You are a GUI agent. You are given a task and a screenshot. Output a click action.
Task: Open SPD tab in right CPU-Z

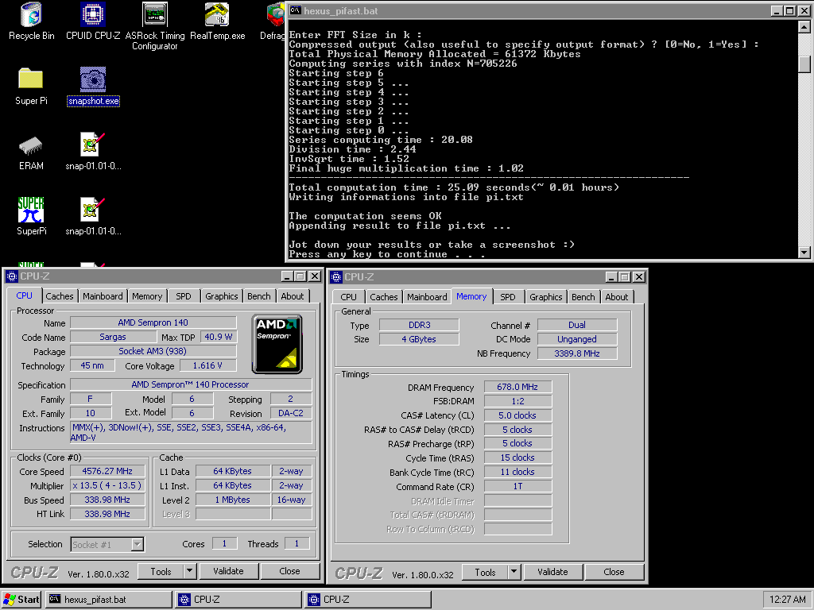point(508,297)
